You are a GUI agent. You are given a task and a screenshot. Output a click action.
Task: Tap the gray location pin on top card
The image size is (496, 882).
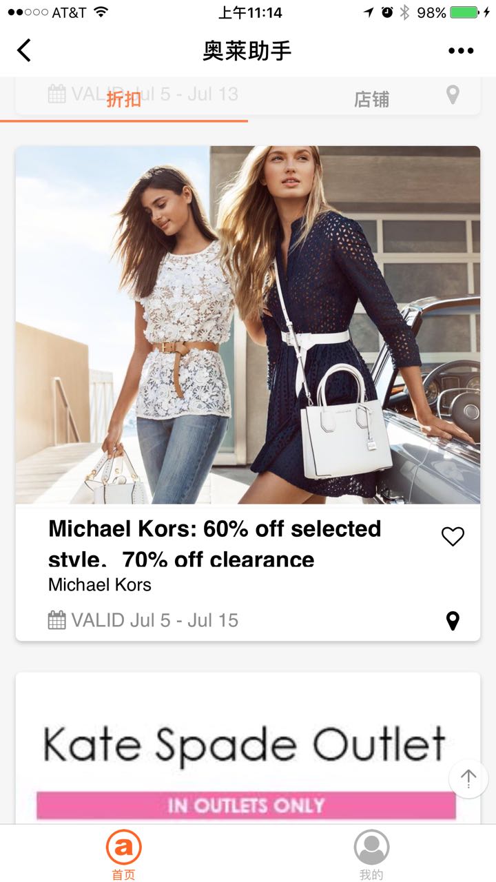[453, 94]
